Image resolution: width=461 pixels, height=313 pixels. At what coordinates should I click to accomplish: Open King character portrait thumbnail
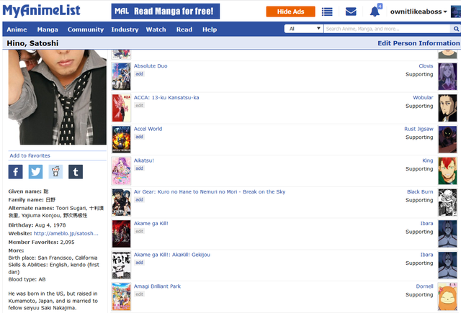click(x=447, y=171)
